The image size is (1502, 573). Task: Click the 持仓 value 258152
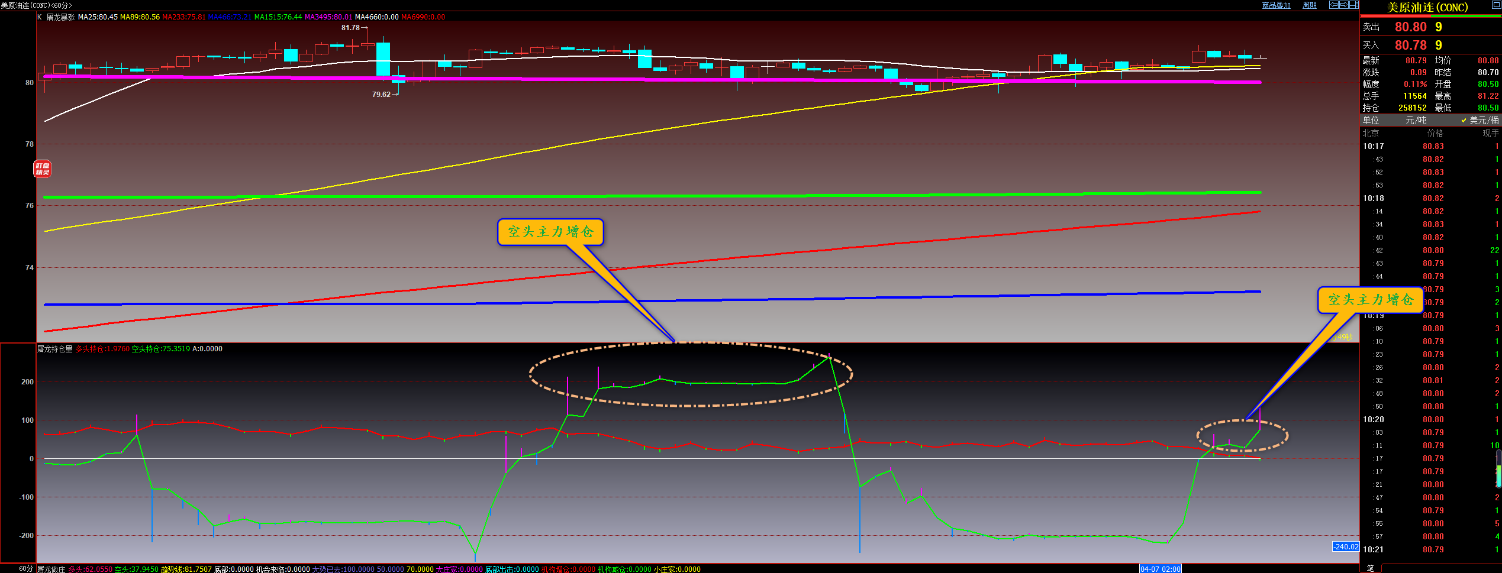(x=1413, y=108)
